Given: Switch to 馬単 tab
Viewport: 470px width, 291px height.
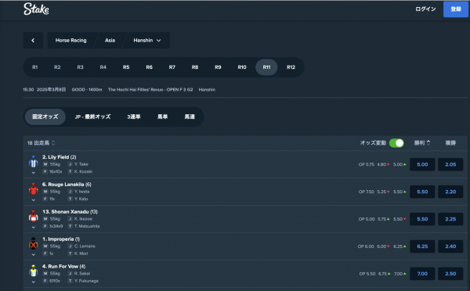Looking at the screenshot, I should [x=162, y=117].
